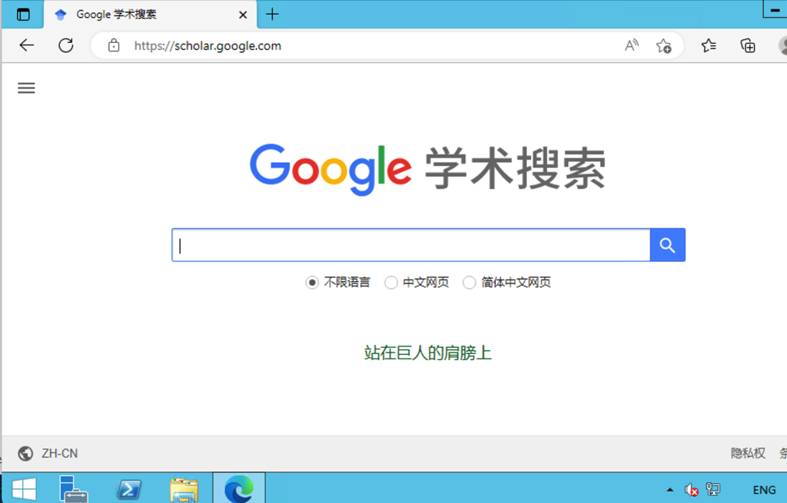This screenshot has height=503, width=787.
Task: Open the ZH-CN language link
Action: tap(60, 453)
